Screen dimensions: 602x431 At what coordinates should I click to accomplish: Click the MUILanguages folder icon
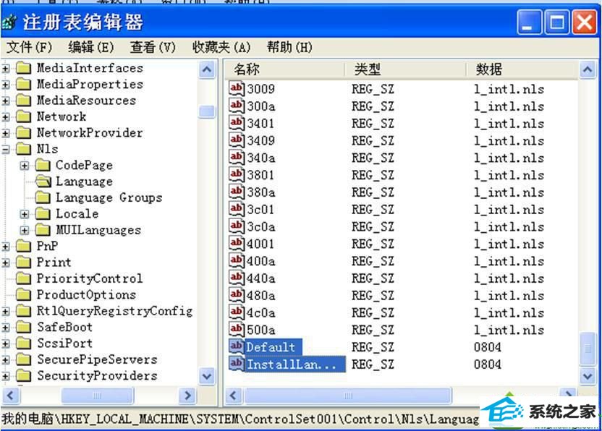point(43,230)
